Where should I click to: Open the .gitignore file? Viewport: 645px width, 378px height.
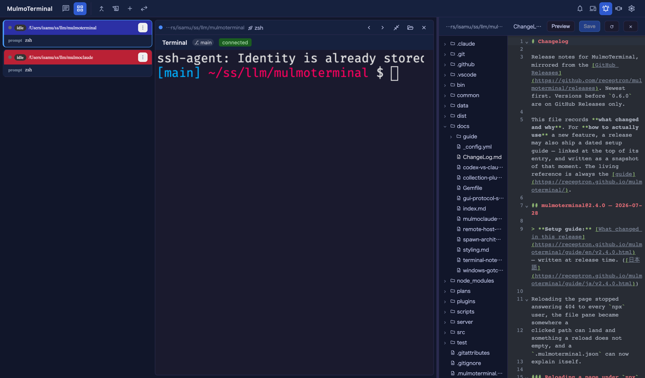473,363
